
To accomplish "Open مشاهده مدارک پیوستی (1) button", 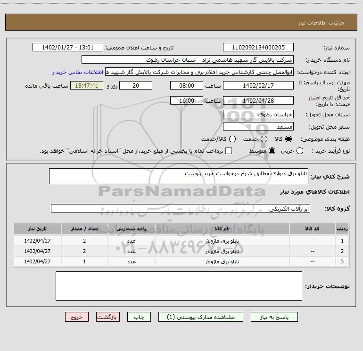I will tap(201, 317).
